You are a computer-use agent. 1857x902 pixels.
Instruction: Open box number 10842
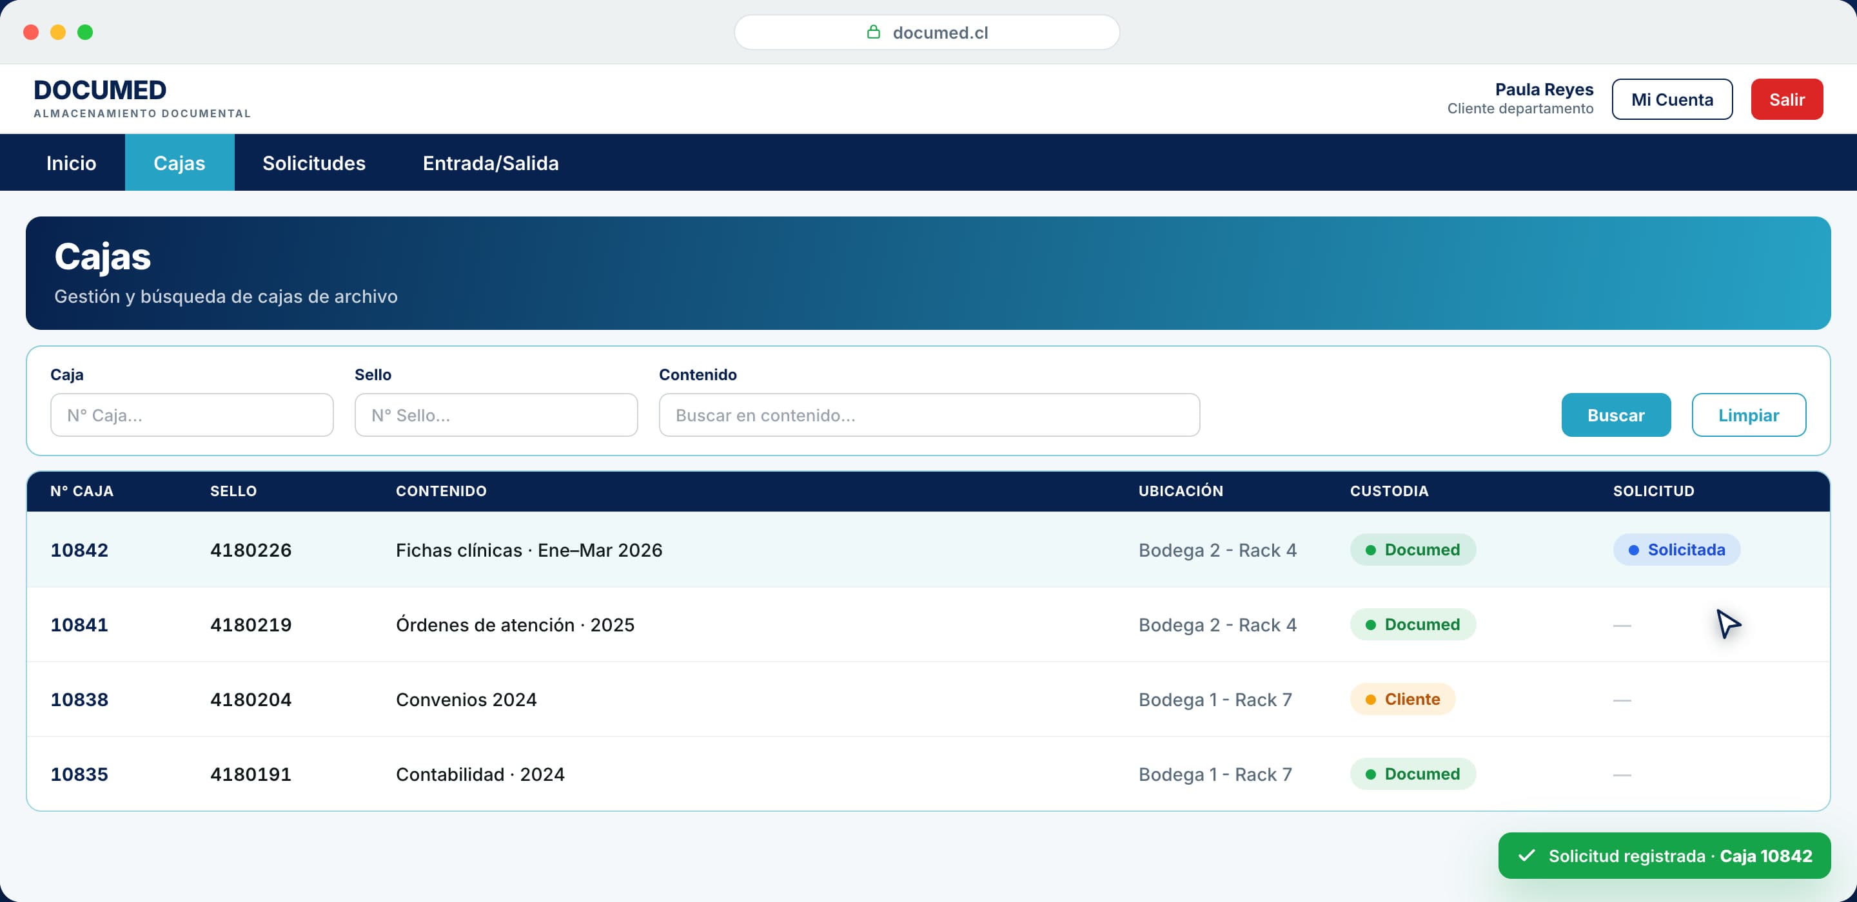pyautogui.click(x=79, y=550)
